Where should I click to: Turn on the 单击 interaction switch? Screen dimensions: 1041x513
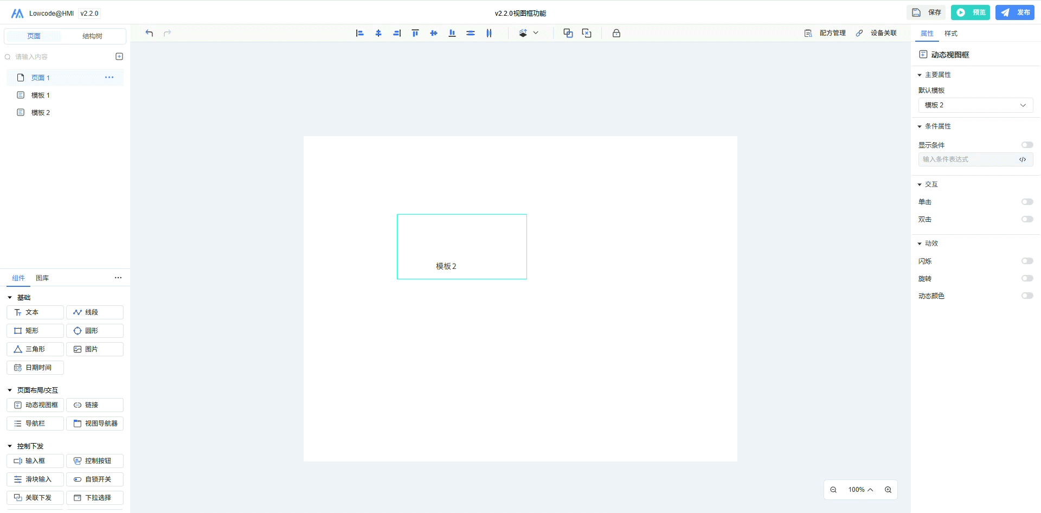[x=1027, y=202]
